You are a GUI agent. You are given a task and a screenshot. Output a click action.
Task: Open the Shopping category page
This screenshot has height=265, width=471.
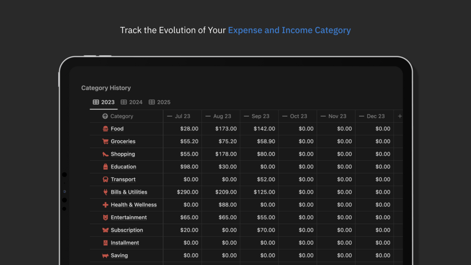point(123,154)
